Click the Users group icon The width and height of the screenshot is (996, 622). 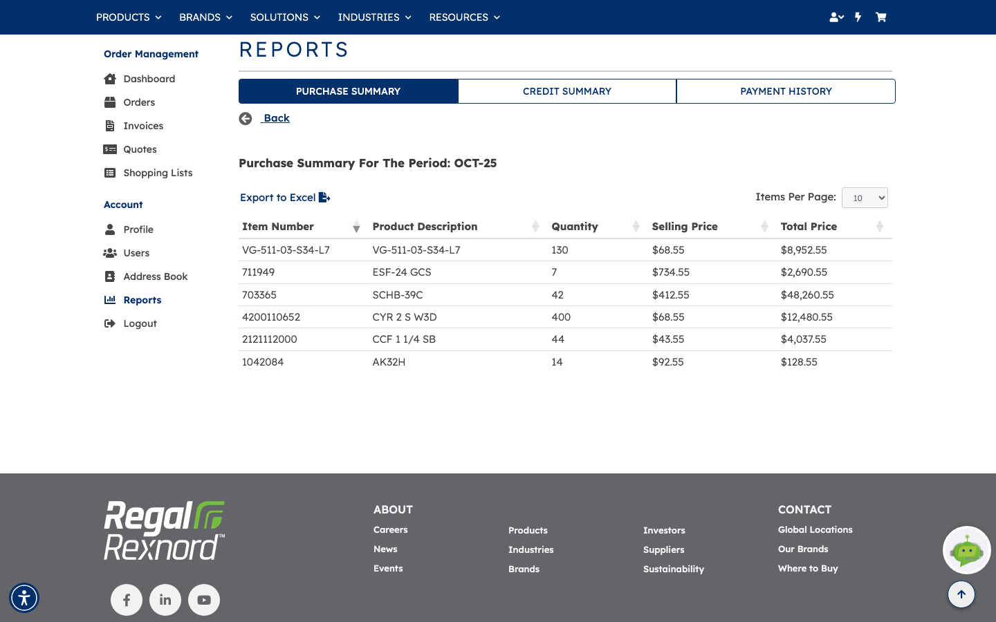pyautogui.click(x=110, y=253)
